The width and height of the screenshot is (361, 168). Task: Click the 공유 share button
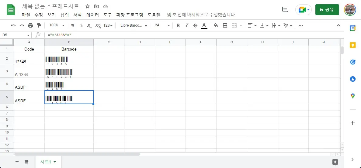point(327,10)
